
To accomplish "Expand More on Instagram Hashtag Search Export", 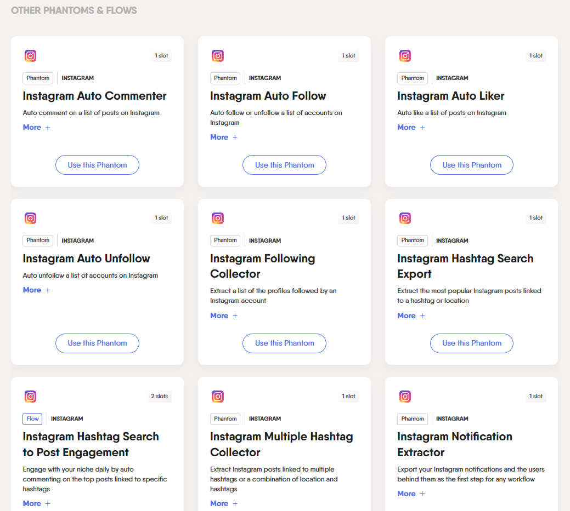I will [x=411, y=315].
